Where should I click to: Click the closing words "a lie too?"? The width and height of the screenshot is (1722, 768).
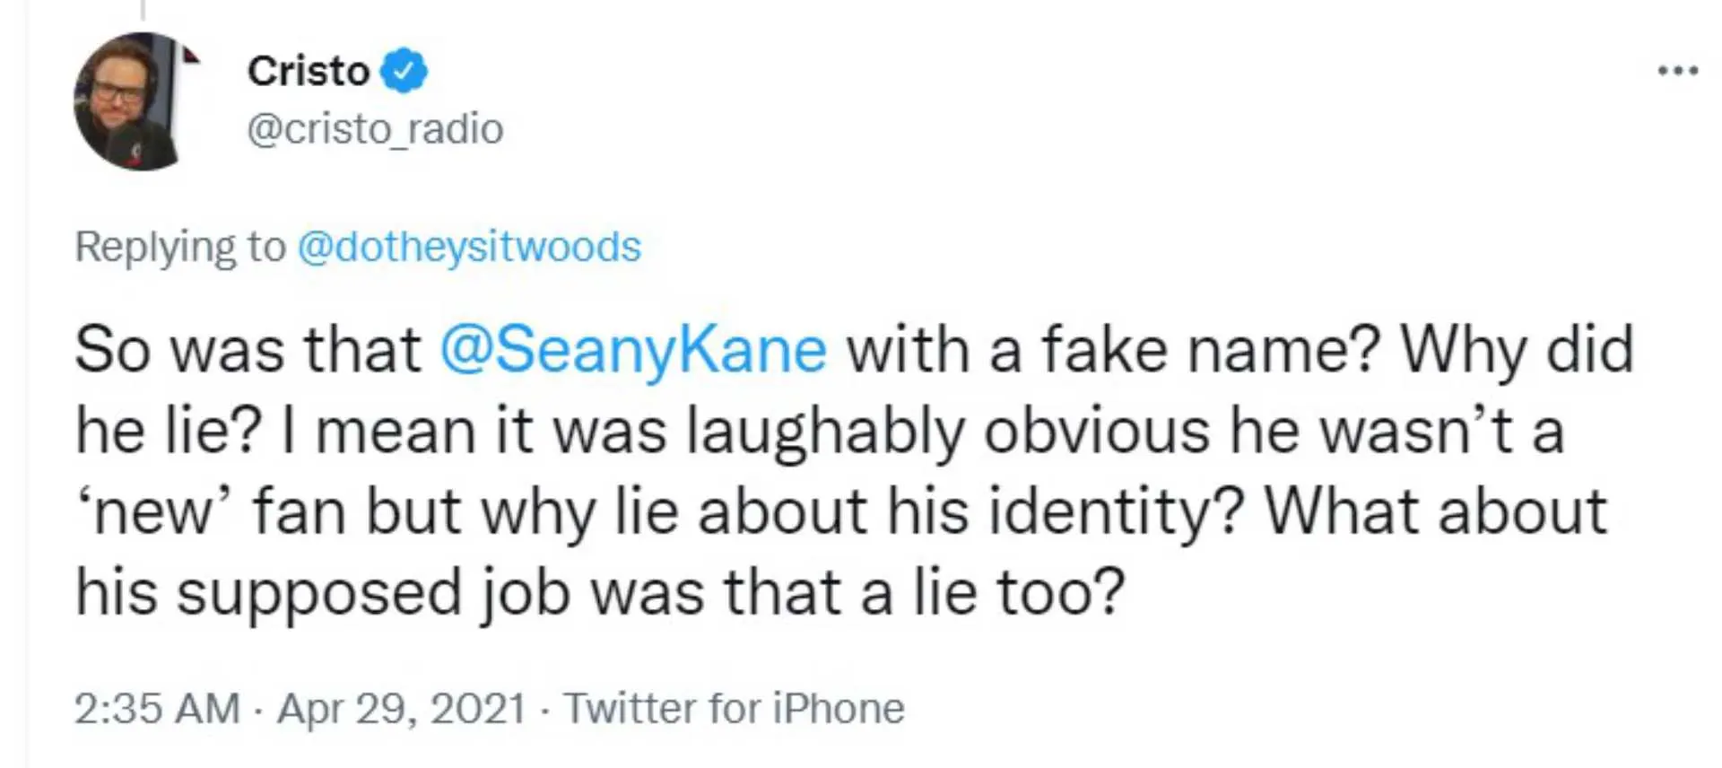pos(992,593)
